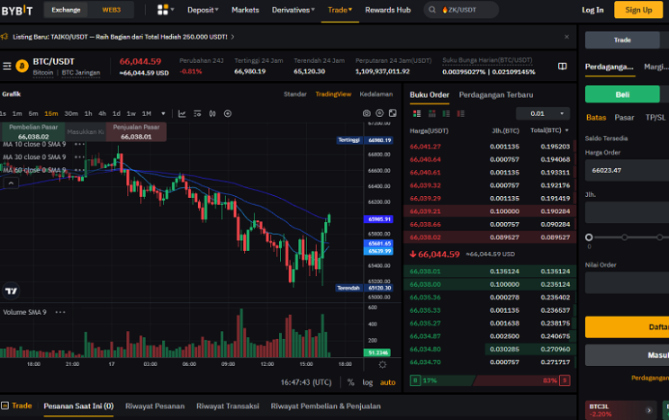The height and width of the screenshot is (420, 669).
Task: Toggle log scale on the chart
Action: (x=367, y=382)
